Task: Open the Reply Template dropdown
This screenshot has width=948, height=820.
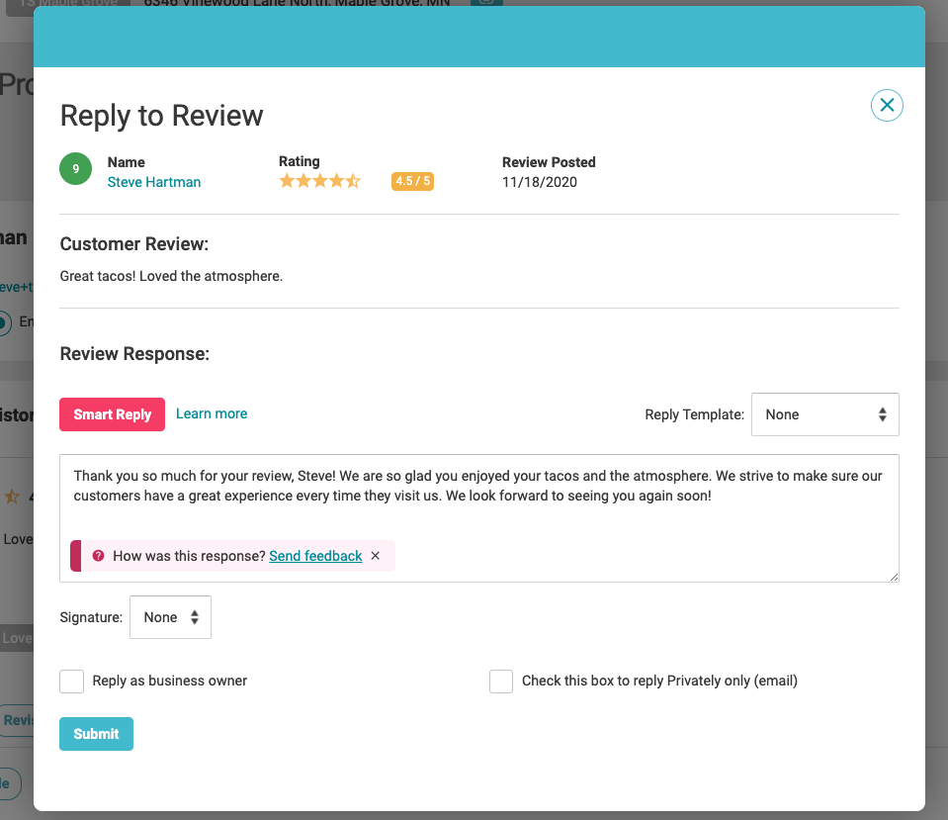Action: click(x=824, y=414)
